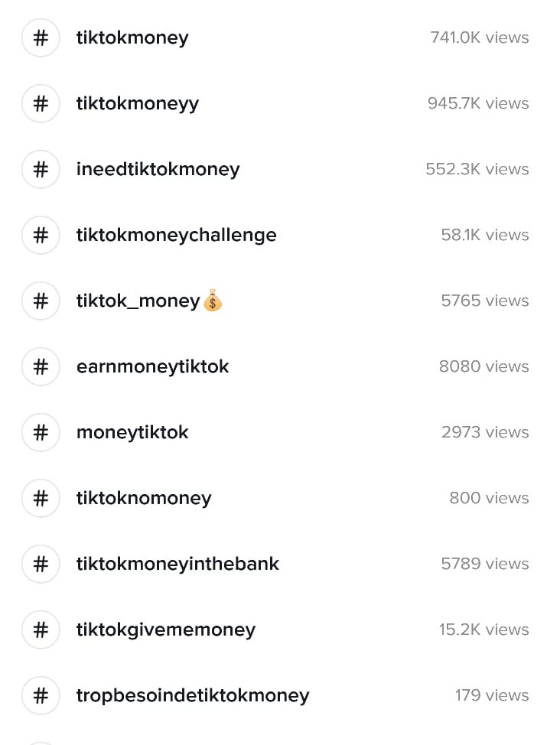The width and height of the screenshot is (547, 745).
Task: Click the money bag emoji
Action: (213, 301)
